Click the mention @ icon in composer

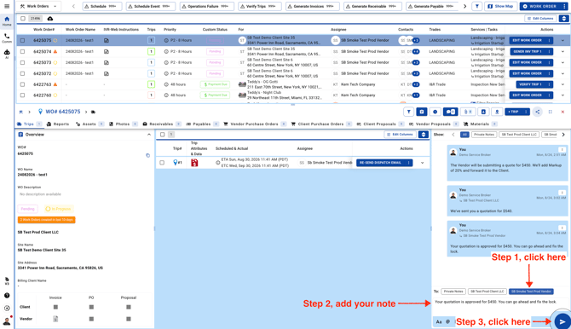[x=448, y=321]
